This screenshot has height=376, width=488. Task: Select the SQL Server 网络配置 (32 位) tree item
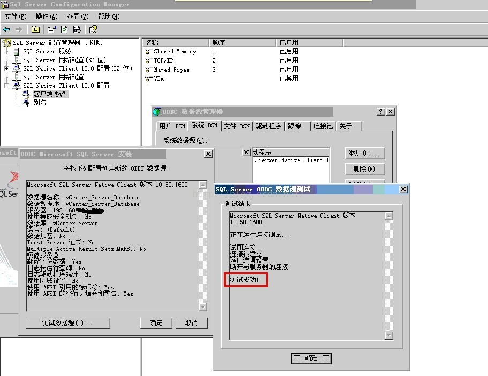(65, 60)
